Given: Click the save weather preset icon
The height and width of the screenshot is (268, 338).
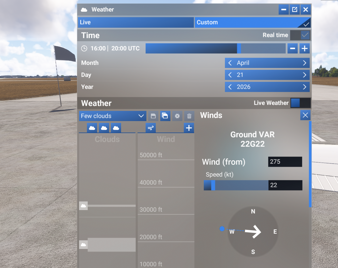Looking at the screenshot, I should coord(153,116).
